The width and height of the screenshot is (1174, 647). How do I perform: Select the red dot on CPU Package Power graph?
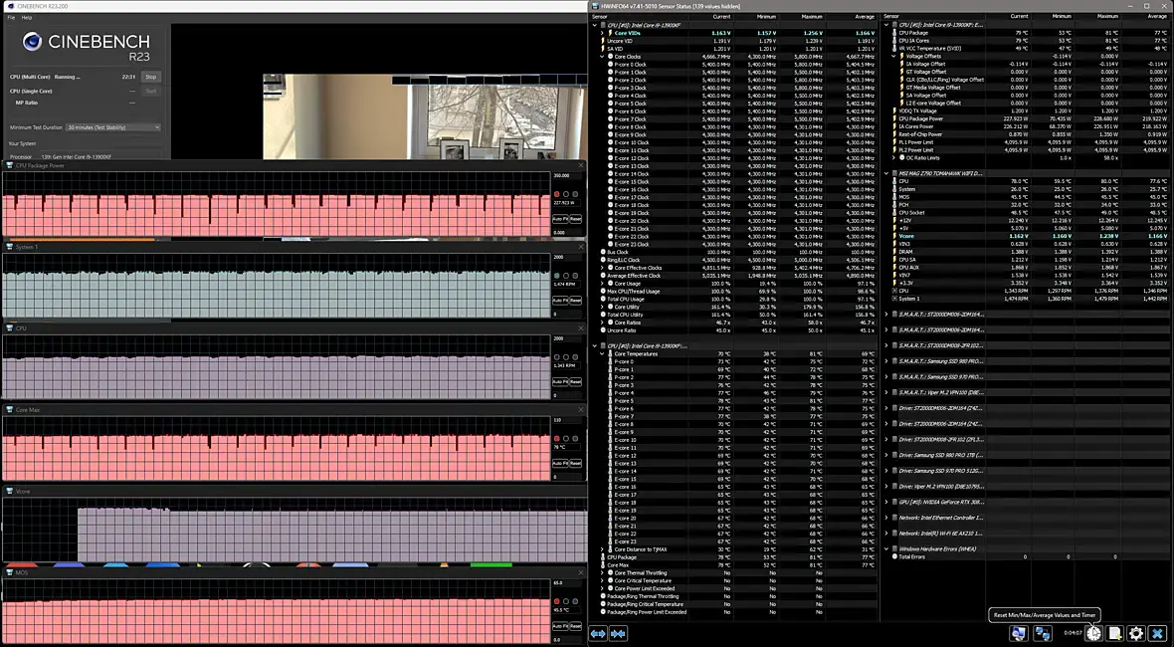click(x=556, y=195)
